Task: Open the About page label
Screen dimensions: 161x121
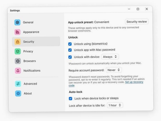Action: 28,93
